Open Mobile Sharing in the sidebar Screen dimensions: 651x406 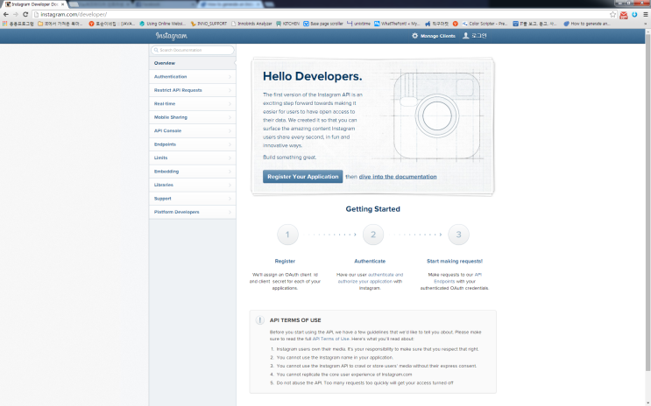(192, 117)
